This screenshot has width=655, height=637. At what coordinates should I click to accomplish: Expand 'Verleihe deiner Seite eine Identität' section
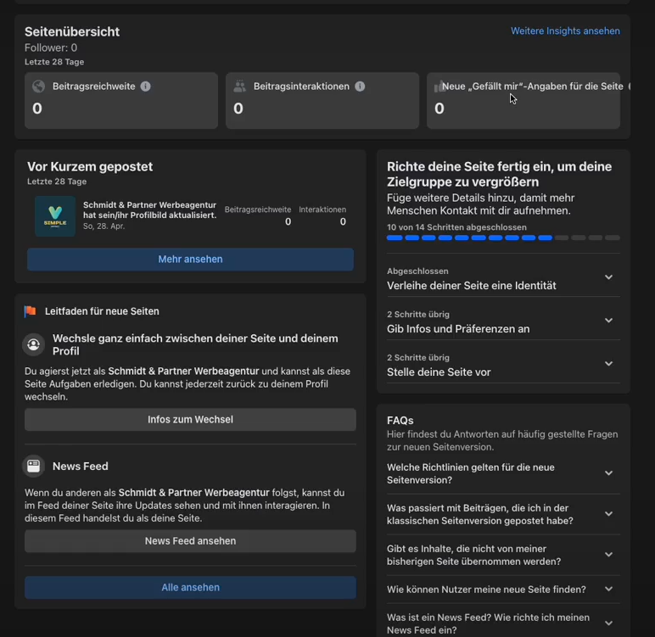click(608, 277)
